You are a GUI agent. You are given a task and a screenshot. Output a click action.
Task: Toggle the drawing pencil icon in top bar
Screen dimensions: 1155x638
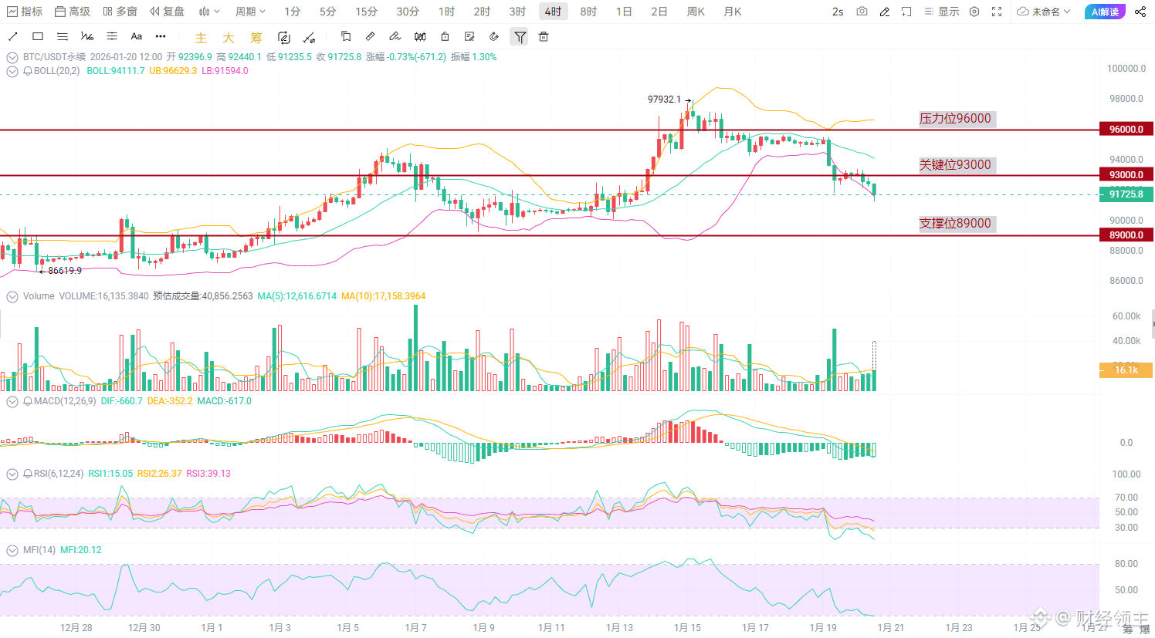coord(885,12)
